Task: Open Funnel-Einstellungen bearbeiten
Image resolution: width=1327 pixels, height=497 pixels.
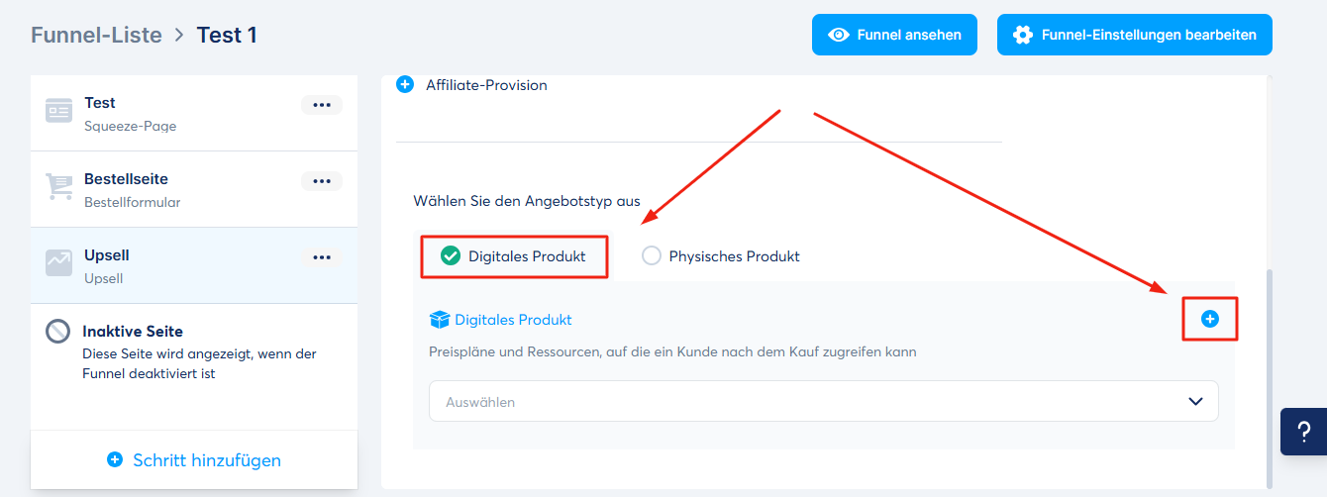Action: pos(1135,35)
